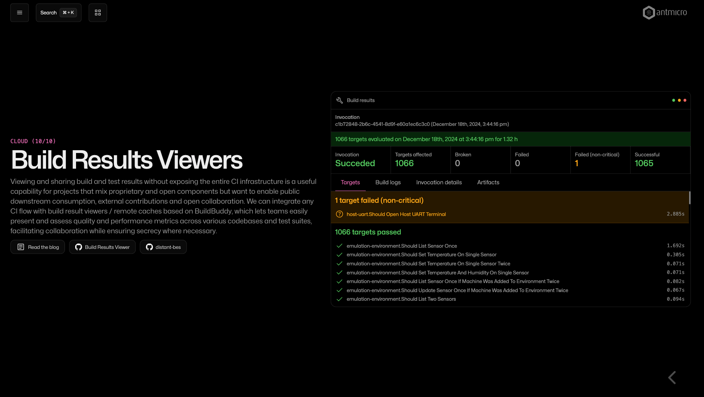The width and height of the screenshot is (704, 397).
Task: Select emulation-environment.Should List Two Sensors row
Action: (510, 299)
